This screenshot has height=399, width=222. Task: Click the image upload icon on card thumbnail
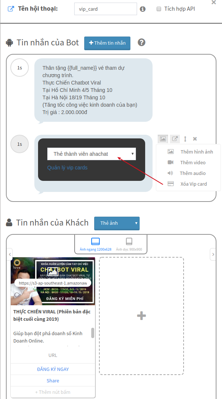(53, 272)
